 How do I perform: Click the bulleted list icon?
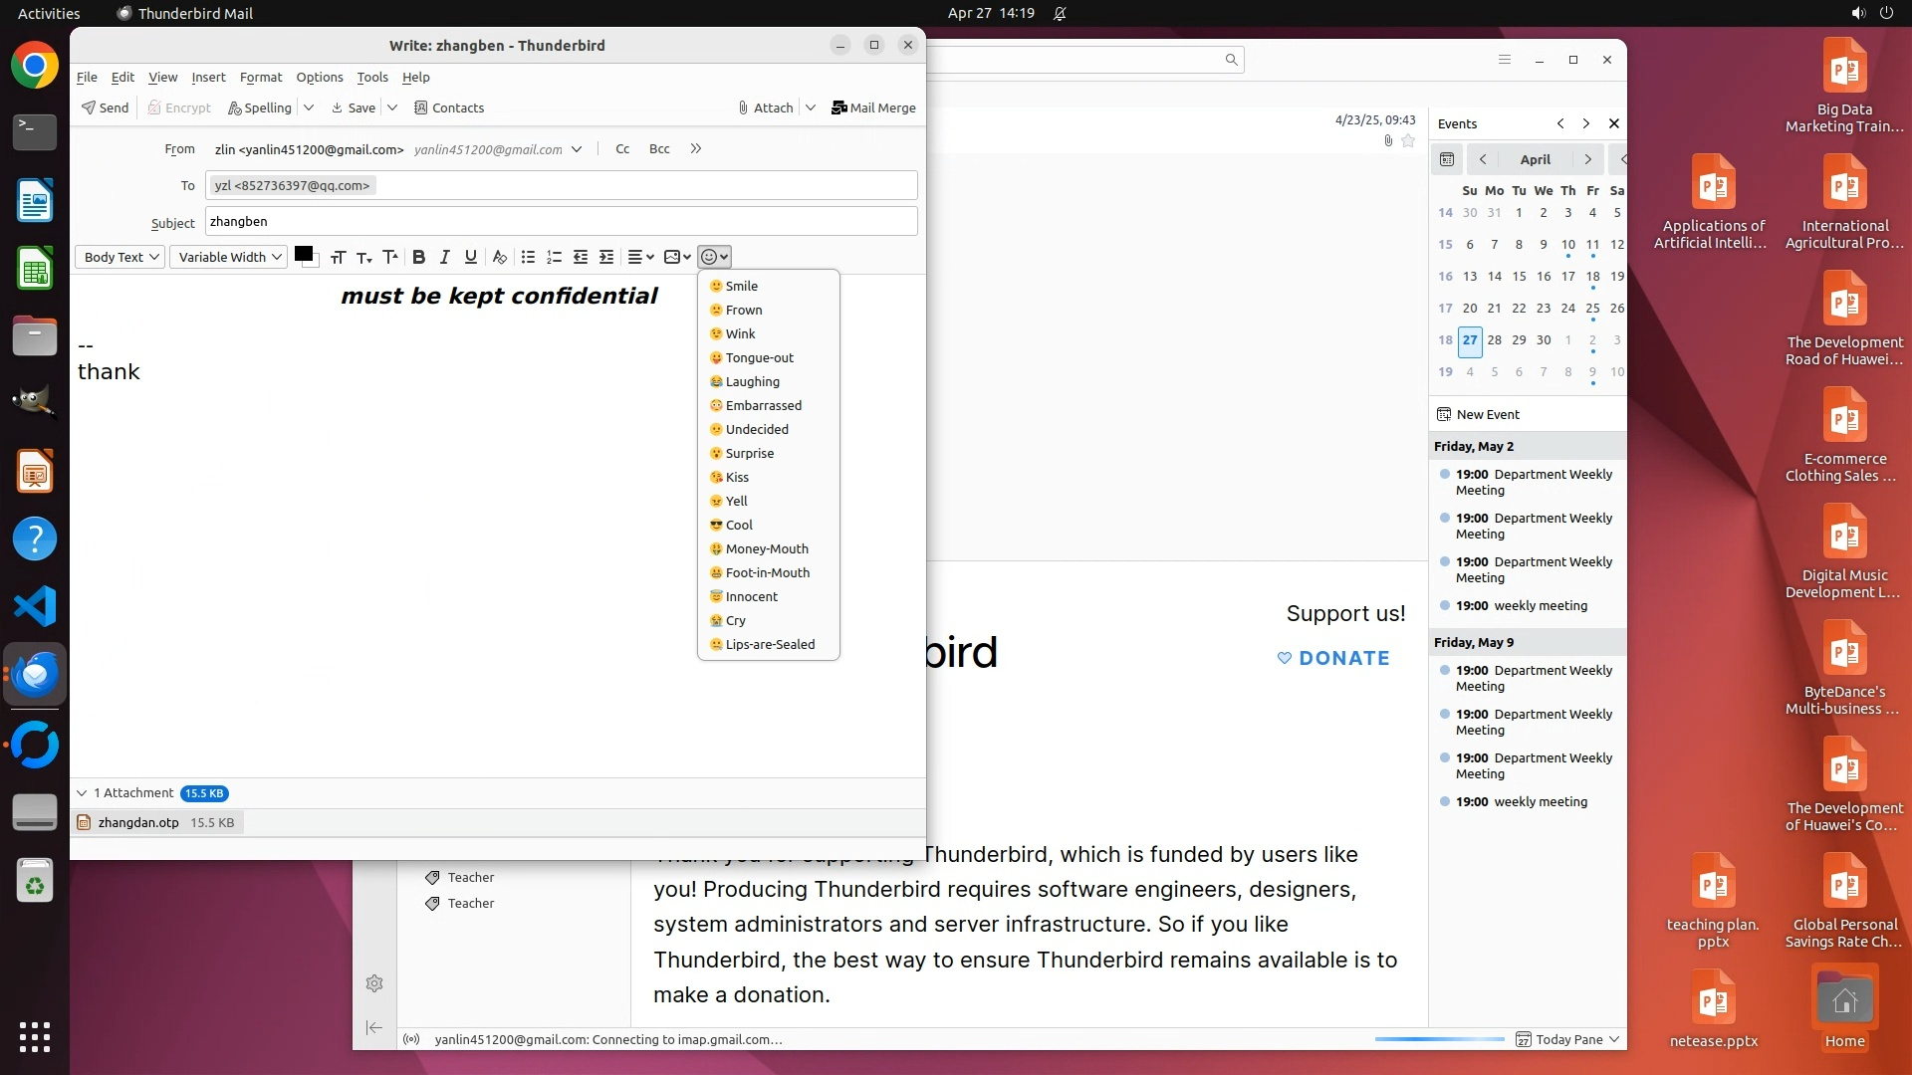[528, 257]
